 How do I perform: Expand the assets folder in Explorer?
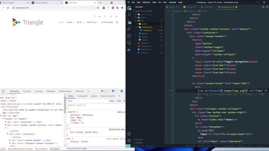[x=144, y=24]
